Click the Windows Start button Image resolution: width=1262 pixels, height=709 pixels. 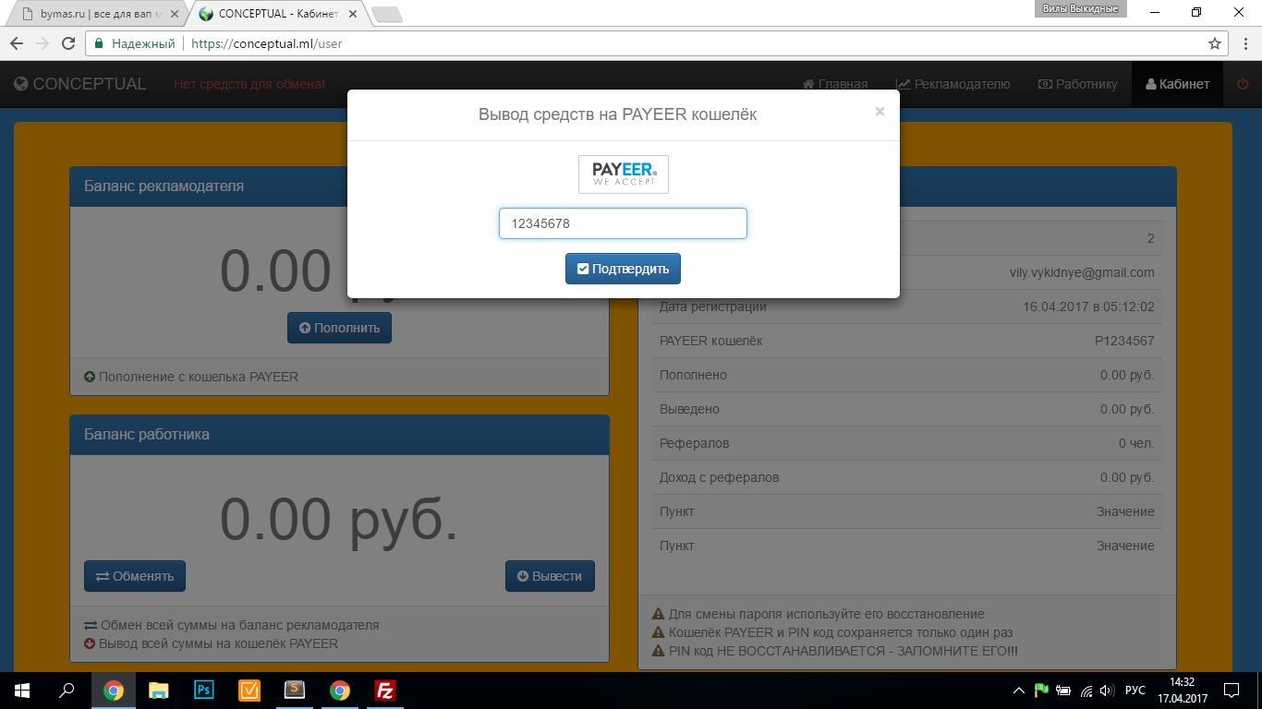(x=22, y=691)
